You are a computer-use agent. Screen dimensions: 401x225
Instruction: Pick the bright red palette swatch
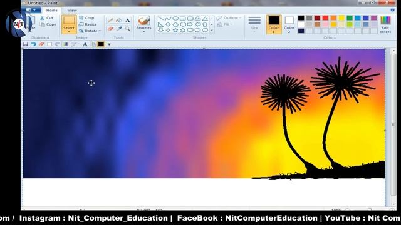pyautogui.click(x=325, y=18)
